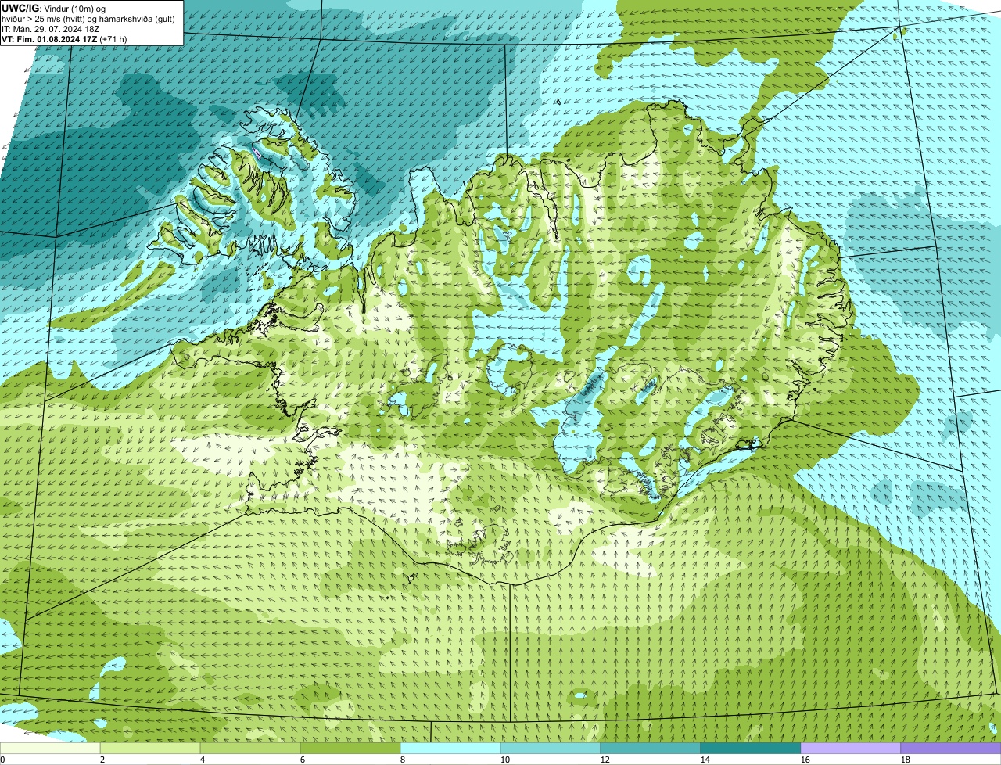Click the legend swatch between 16 and 18
Image resolution: width=1001 pixels, height=765 pixels.
coord(851,749)
